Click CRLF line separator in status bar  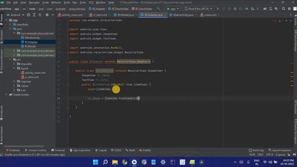click(260, 154)
